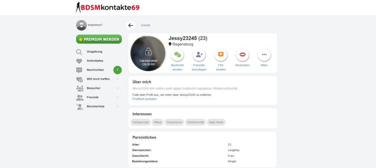Viewport: 376px width, 168px height.
Task: Select the Swingerclub interest tag
Action: pos(141,122)
